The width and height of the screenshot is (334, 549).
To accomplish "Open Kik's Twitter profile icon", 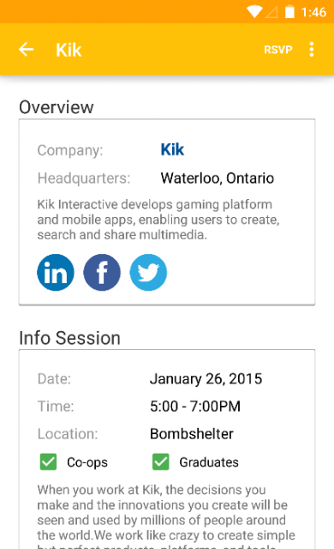I will (148, 273).
